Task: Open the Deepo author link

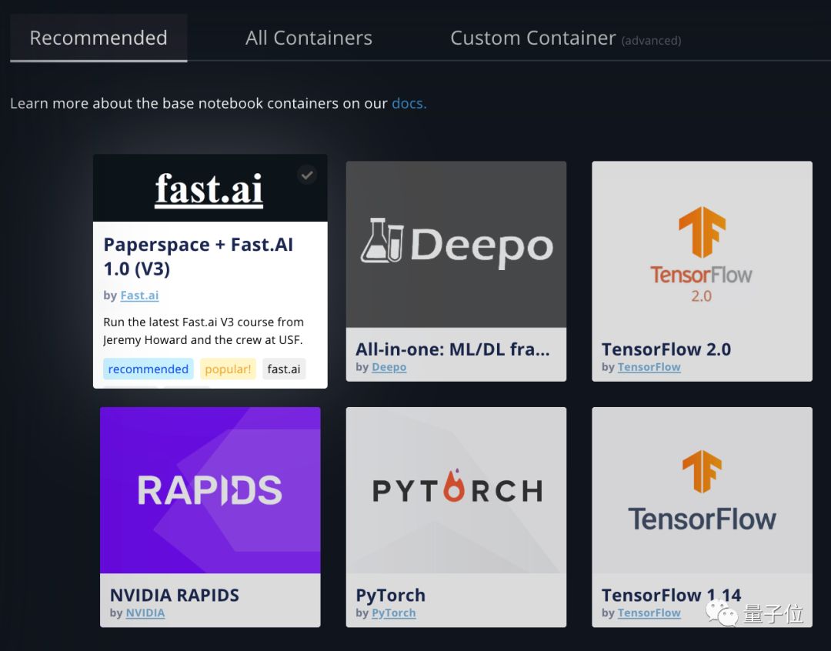Action: pos(389,367)
